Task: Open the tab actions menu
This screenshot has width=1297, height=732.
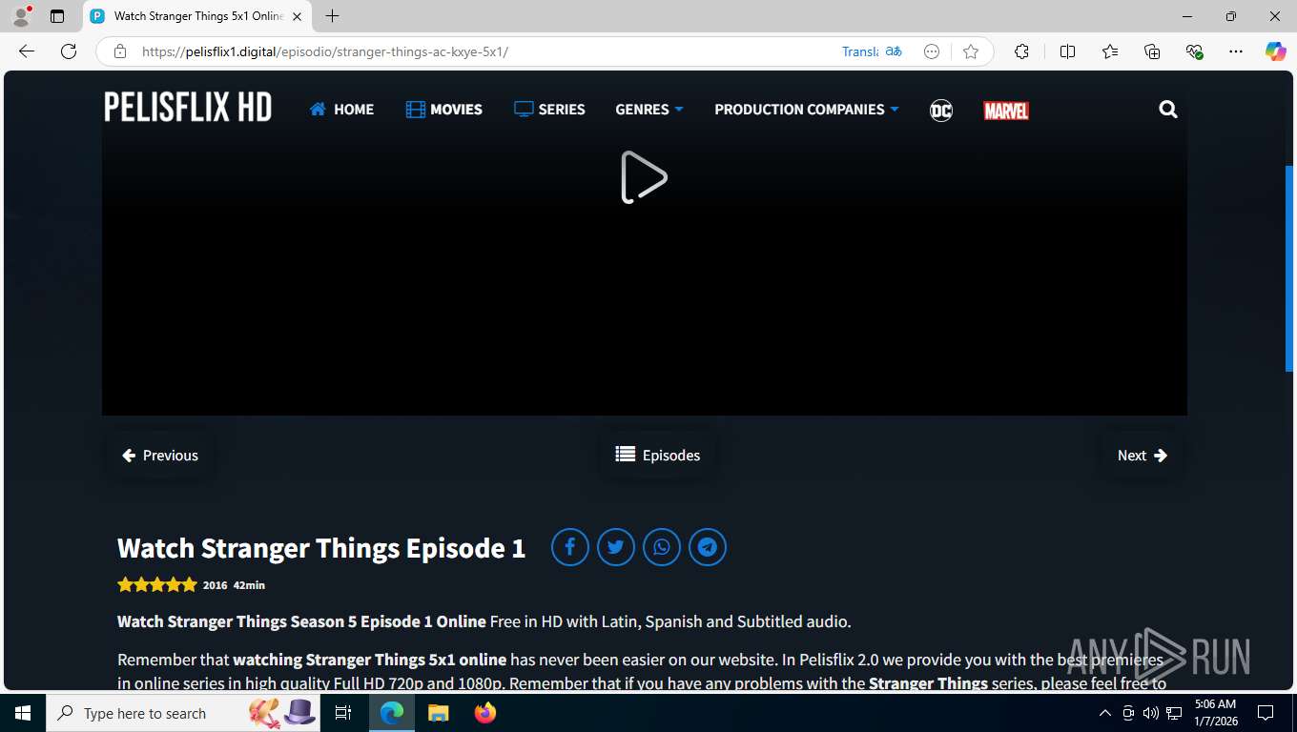Action: point(57,16)
